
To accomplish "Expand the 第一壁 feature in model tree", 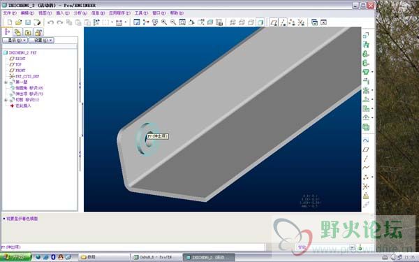I will (x=6, y=82).
